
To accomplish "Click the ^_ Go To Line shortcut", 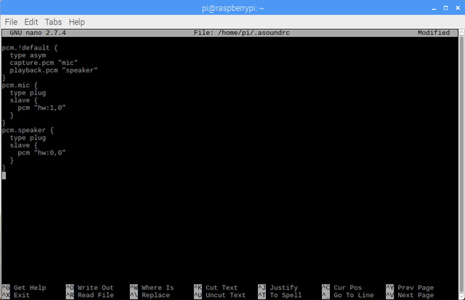I will (348, 295).
